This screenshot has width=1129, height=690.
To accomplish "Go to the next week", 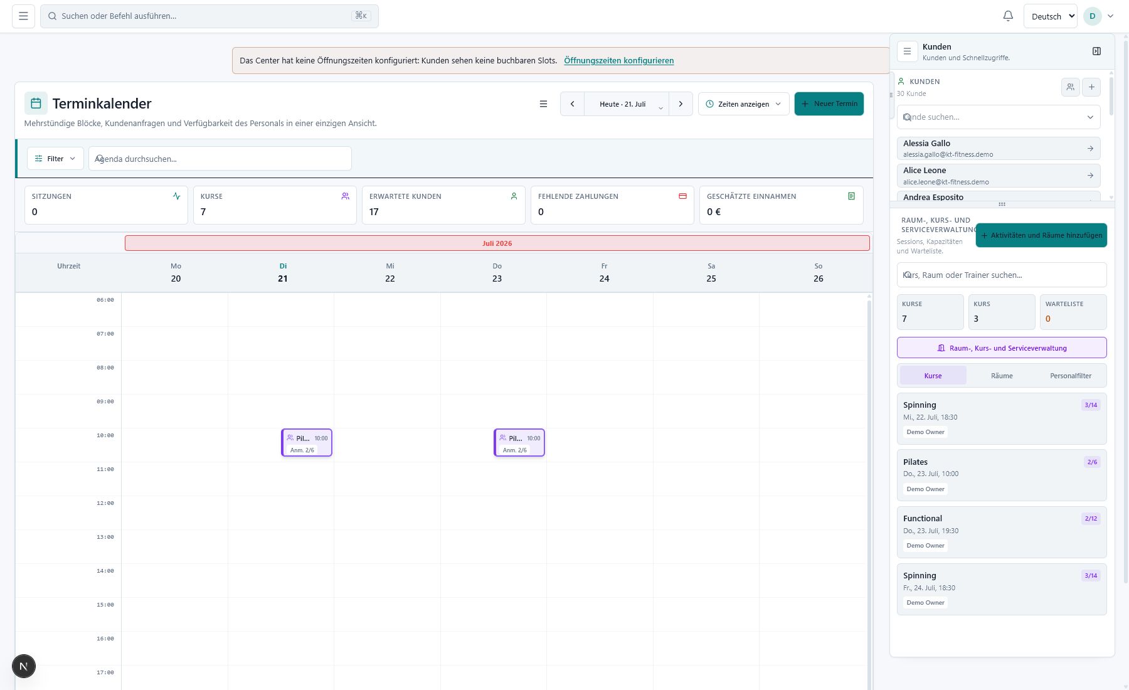I will 681,104.
